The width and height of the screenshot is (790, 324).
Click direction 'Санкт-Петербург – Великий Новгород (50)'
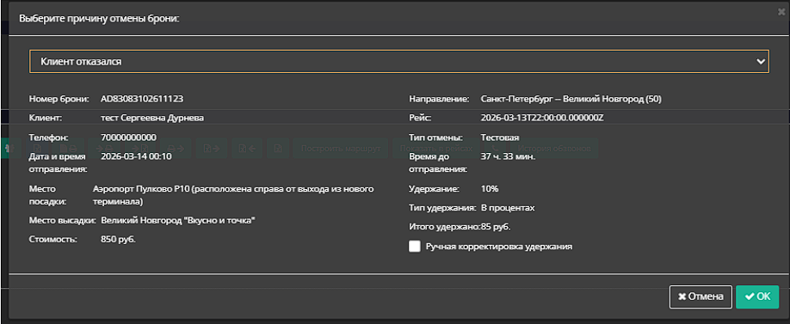click(571, 99)
